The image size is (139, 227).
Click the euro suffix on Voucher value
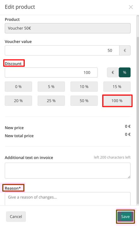coord(125,50)
